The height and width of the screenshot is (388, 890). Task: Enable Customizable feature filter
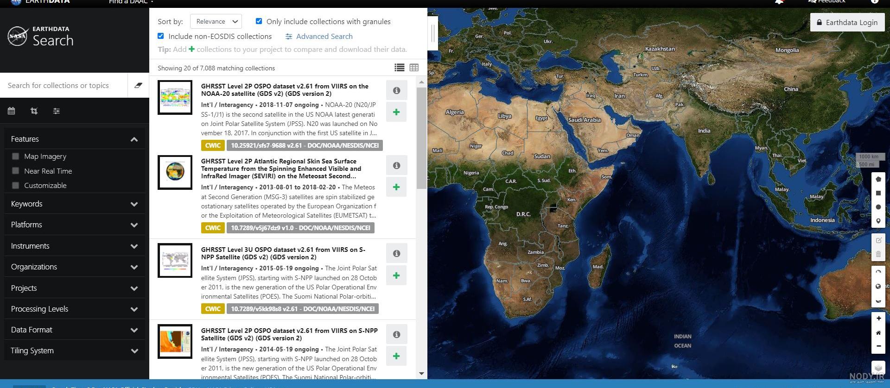pos(15,185)
